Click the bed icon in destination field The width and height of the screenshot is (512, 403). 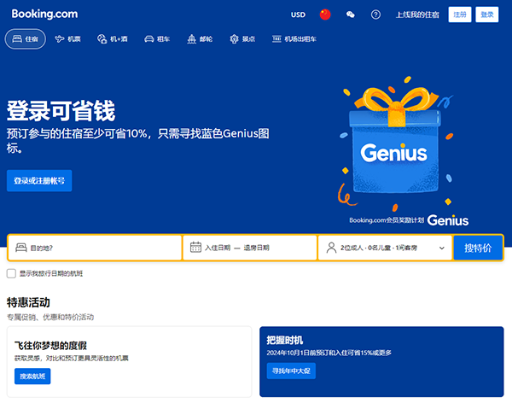click(21, 248)
